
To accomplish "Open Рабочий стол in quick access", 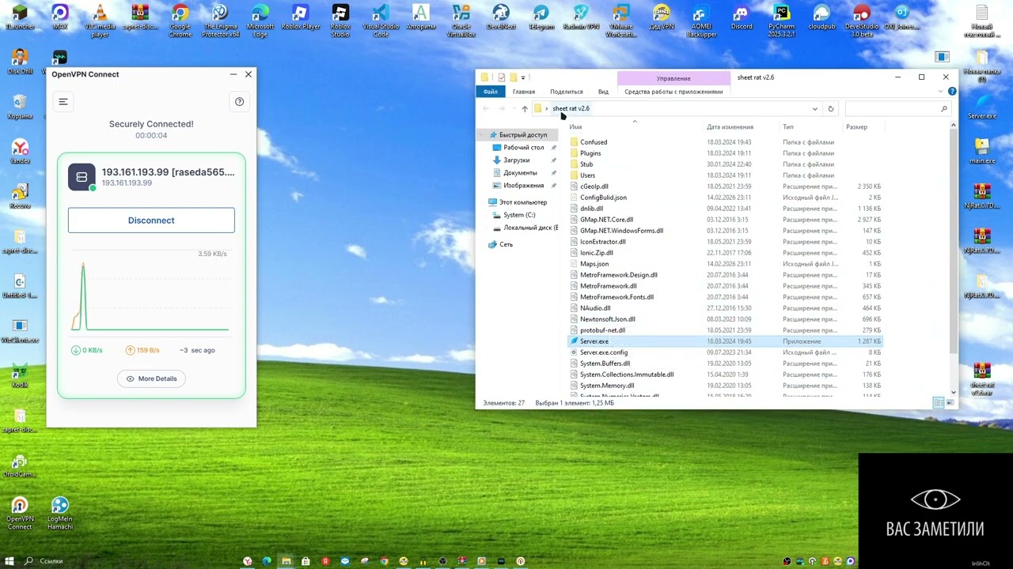I will tap(523, 148).
